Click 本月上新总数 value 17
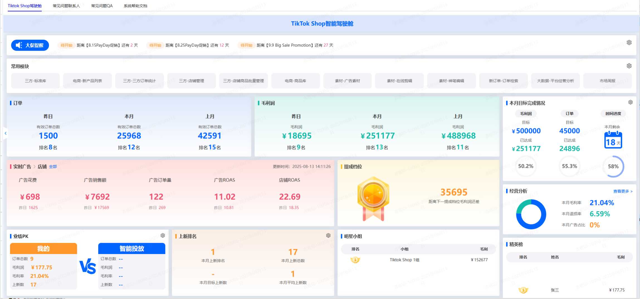Screen dimensions: 640x299 point(293,252)
